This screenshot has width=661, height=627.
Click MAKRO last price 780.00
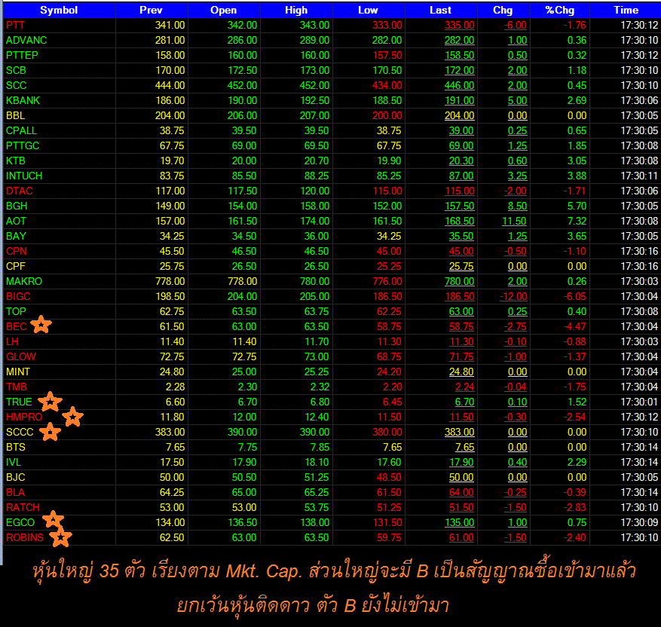click(460, 282)
